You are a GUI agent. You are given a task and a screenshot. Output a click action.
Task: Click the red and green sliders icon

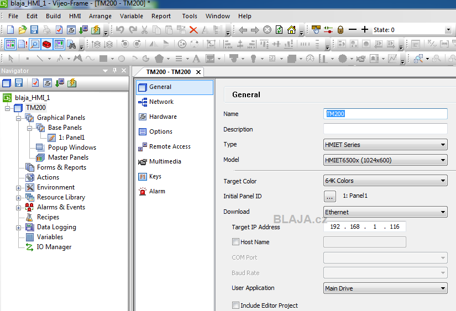[328, 30]
